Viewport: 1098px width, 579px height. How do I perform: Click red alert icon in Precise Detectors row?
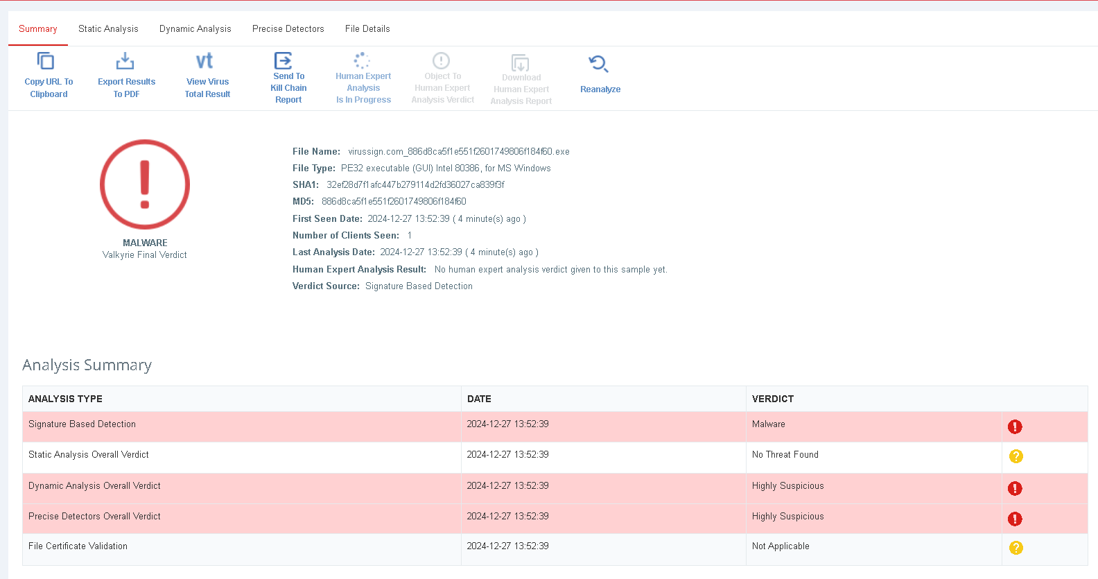pos(1015,519)
